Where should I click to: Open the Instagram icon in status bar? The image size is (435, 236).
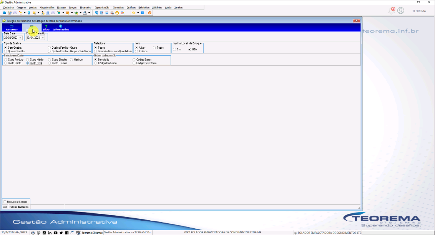click(44, 233)
